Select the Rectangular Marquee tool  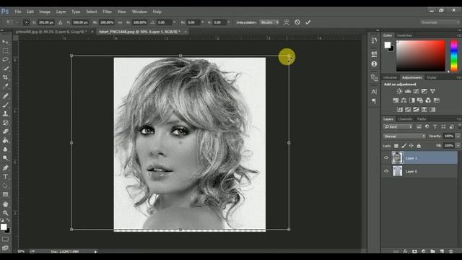coord(5,51)
